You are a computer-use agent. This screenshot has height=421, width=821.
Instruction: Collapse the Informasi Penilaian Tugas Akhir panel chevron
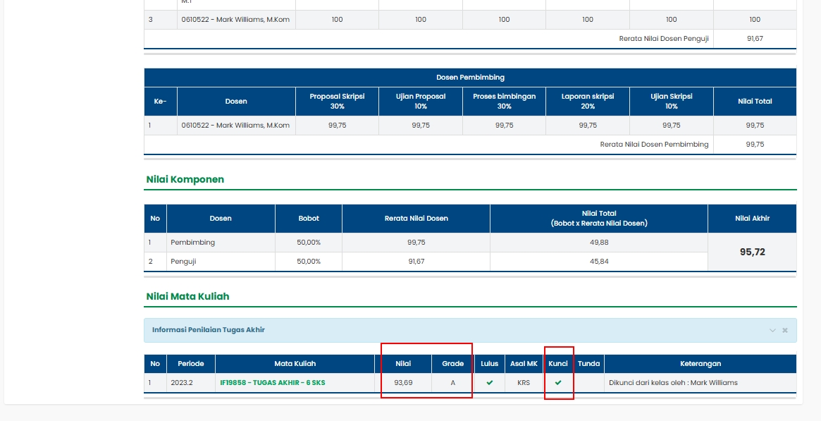click(x=772, y=330)
